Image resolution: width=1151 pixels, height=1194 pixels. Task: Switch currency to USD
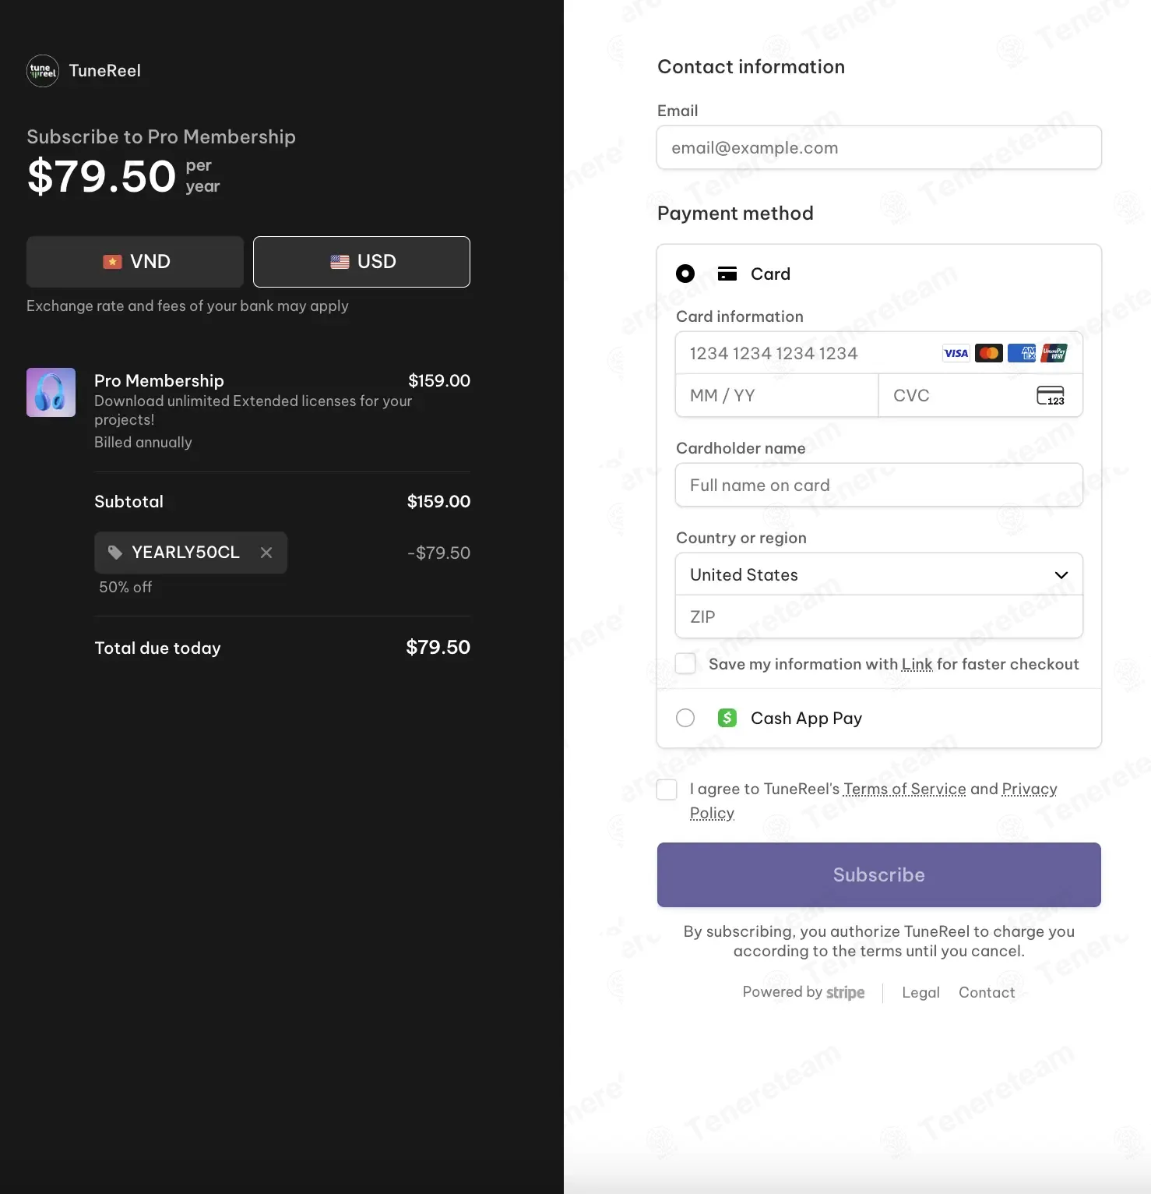coord(361,262)
